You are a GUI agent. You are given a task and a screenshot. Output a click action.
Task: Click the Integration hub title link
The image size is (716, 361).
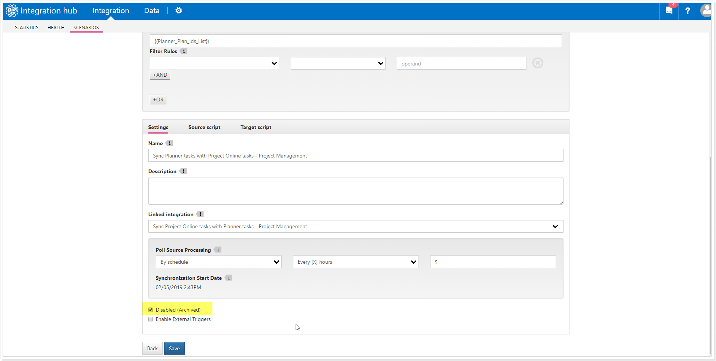49,11
